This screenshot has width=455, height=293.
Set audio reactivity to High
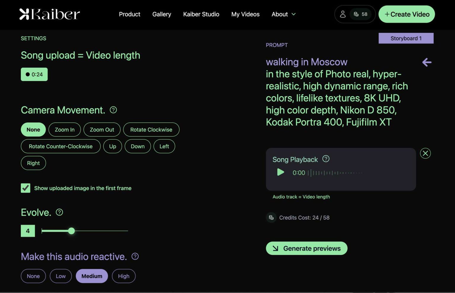pyautogui.click(x=124, y=276)
